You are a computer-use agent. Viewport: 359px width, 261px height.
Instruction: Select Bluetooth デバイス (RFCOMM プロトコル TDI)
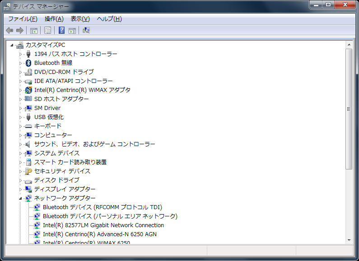[103, 207]
